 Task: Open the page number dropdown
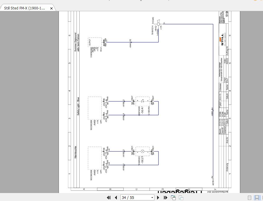pos(152,198)
